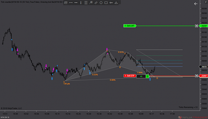Select the orange D point label

[x=157, y=78]
